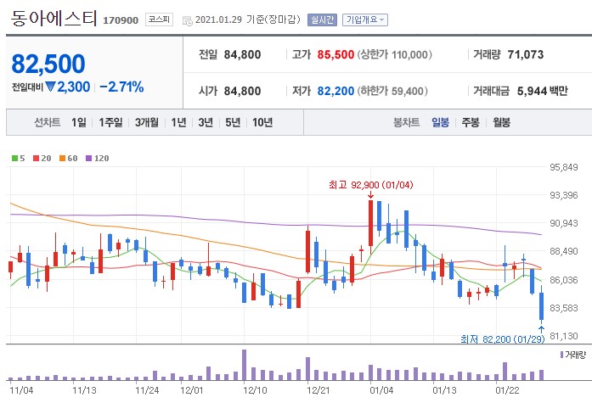
Task: Click the tallest volume bar near 12/10
Action: pyautogui.click(x=245, y=365)
